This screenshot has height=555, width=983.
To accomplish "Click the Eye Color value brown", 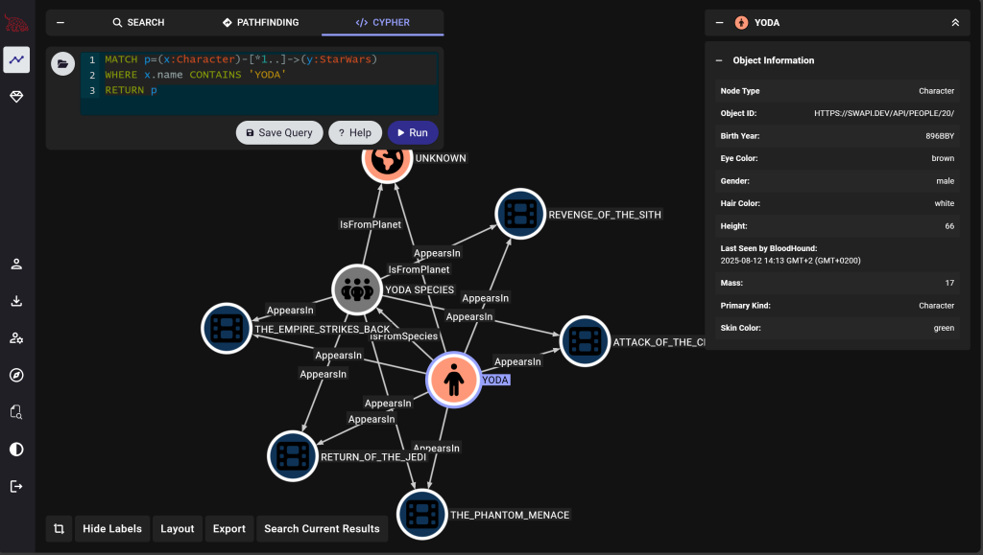I will (x=943, y=158).
